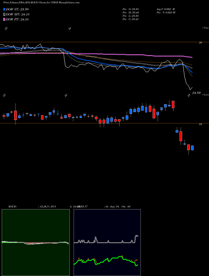Viewport: 209px width, 276px height.
Task: Click the 'Avg V: 0.002 M' volume text
Action: 166,9
